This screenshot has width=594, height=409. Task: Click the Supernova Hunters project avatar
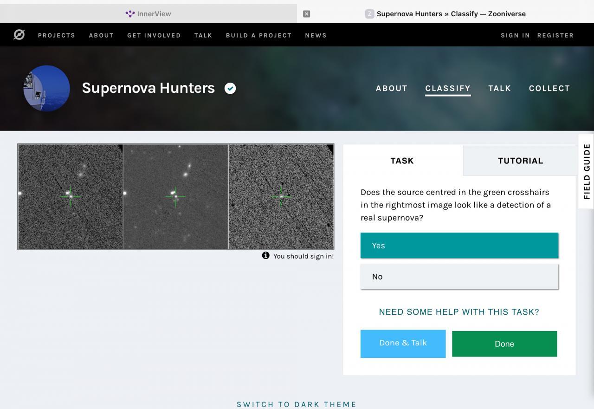click(x=47, y=88)
